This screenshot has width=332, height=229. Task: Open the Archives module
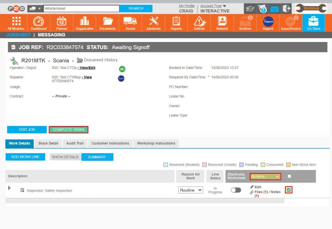click(245, 23)
